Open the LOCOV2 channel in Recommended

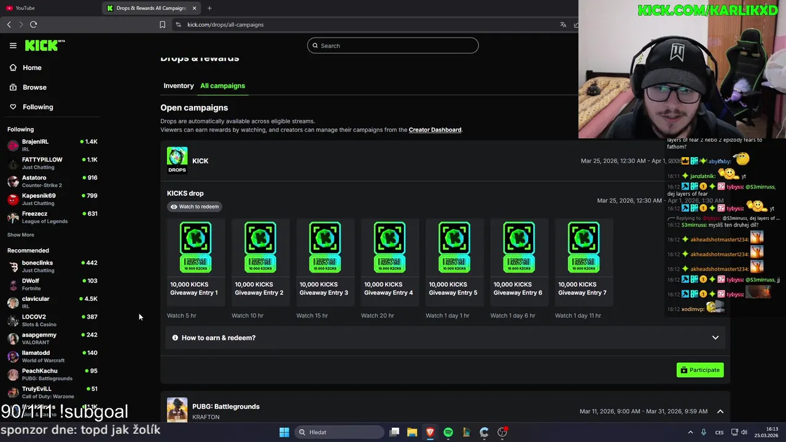(52, 320)
